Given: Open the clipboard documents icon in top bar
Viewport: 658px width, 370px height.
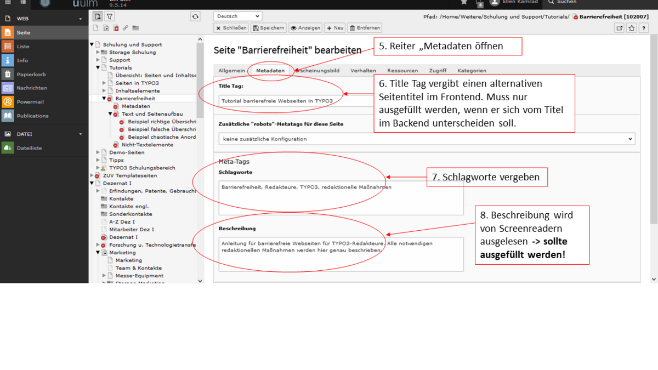Looking at the screenshot, I should tap(480, 3).
